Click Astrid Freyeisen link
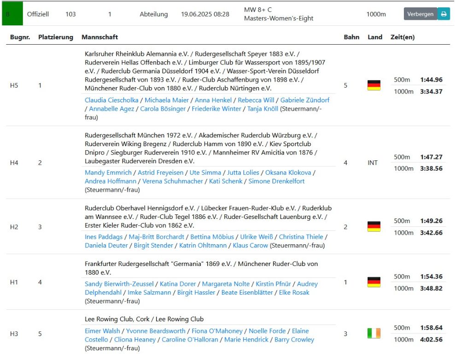The image size is (455, 354). coord(160,172)
